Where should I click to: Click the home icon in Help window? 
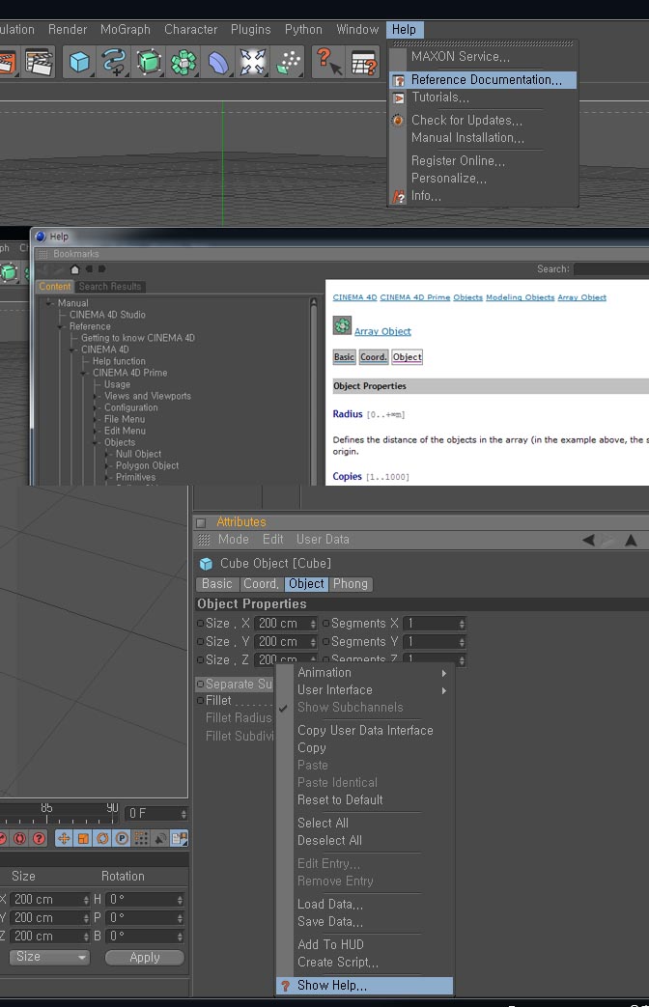[x=74, y=269]
